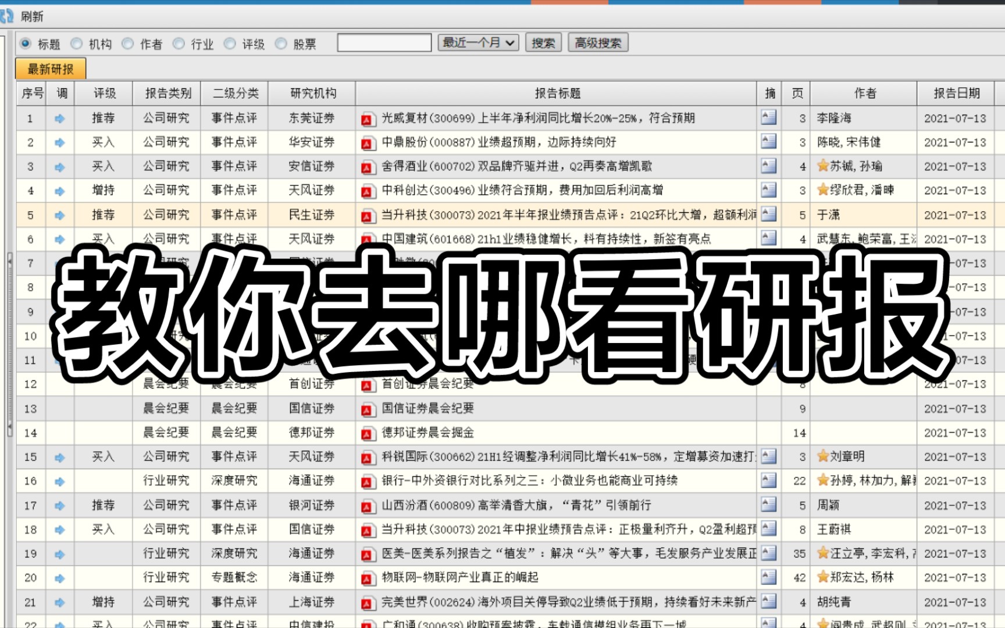Sort by the 序号 column header
The height and width of the screenshot is (628, 1005).
[32, 94]
